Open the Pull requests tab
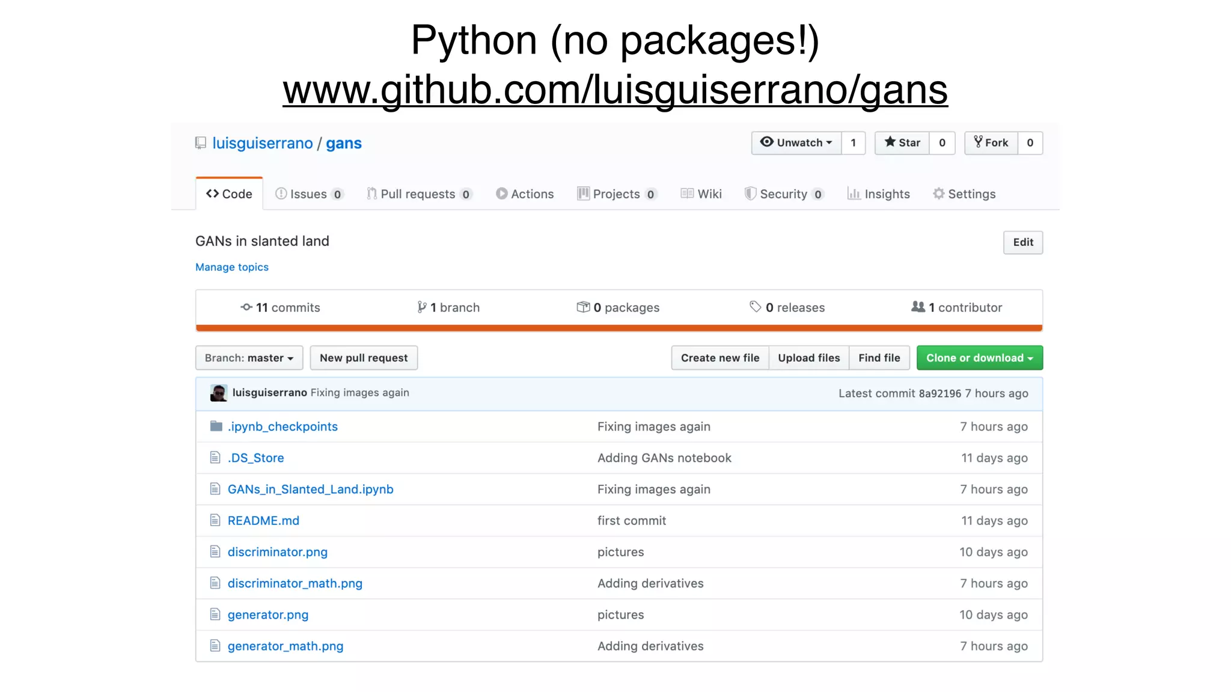The width and height of the screenshot is (1231, 692). point(420,194)
